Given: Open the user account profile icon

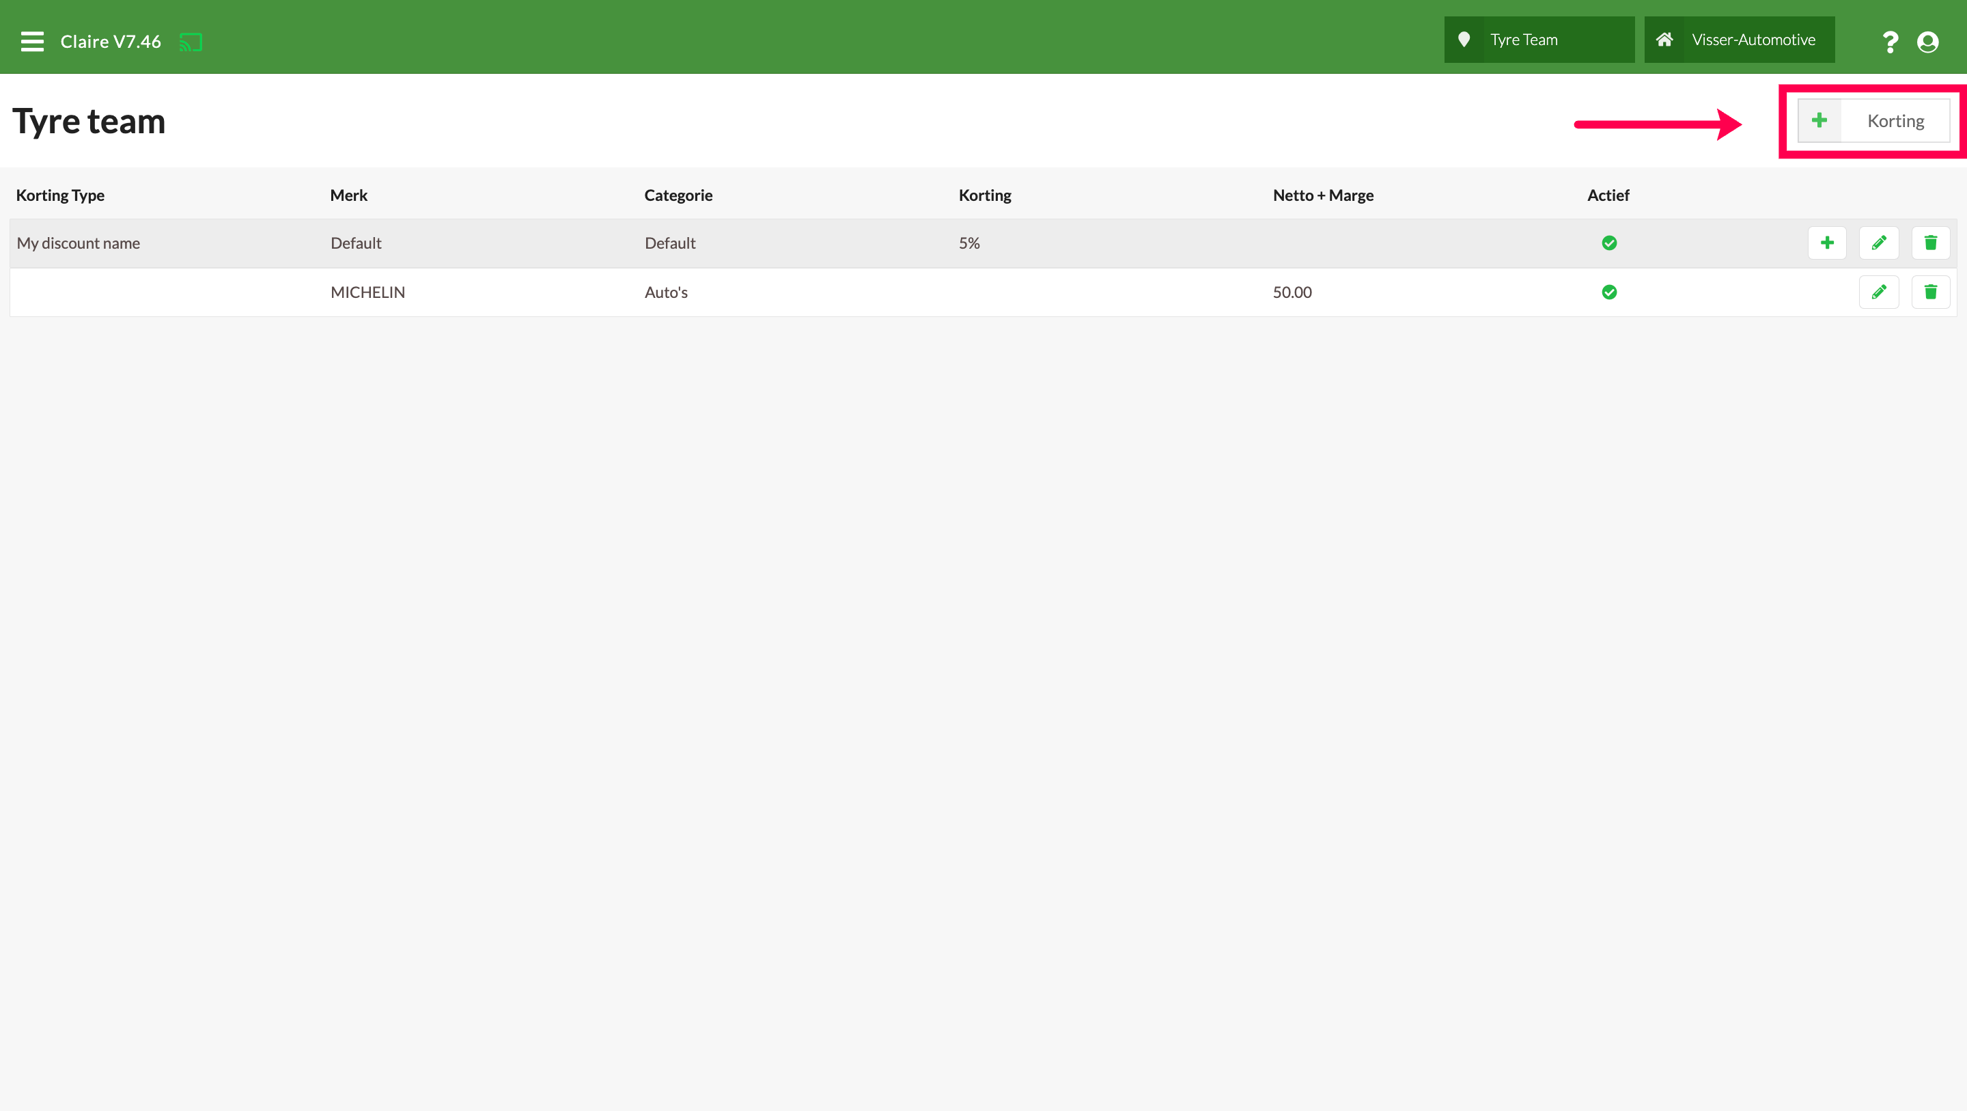Looking at the screenshot, I should click(1928, 41).
